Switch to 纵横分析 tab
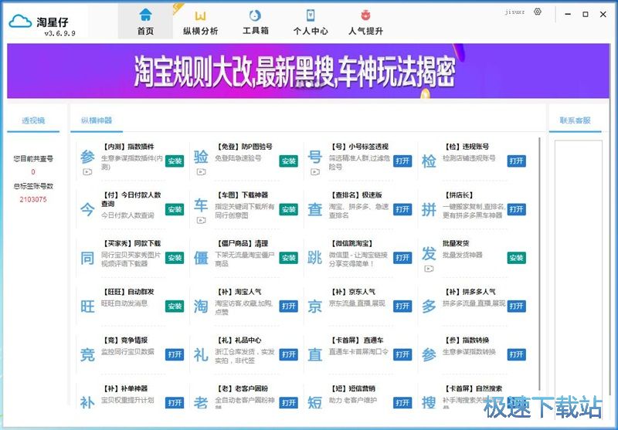The image size is (618, 430). [200, 22]
